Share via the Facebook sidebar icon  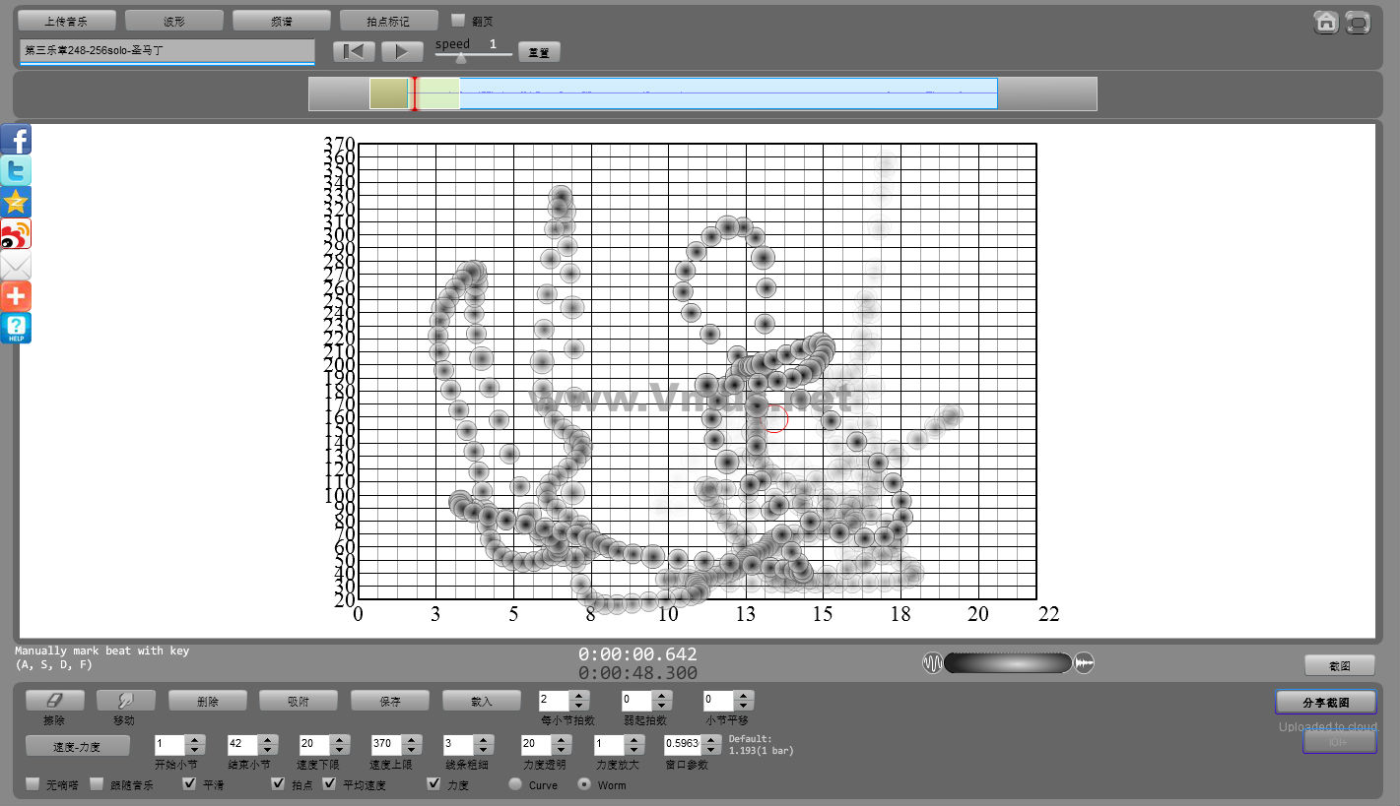point(16,140)
